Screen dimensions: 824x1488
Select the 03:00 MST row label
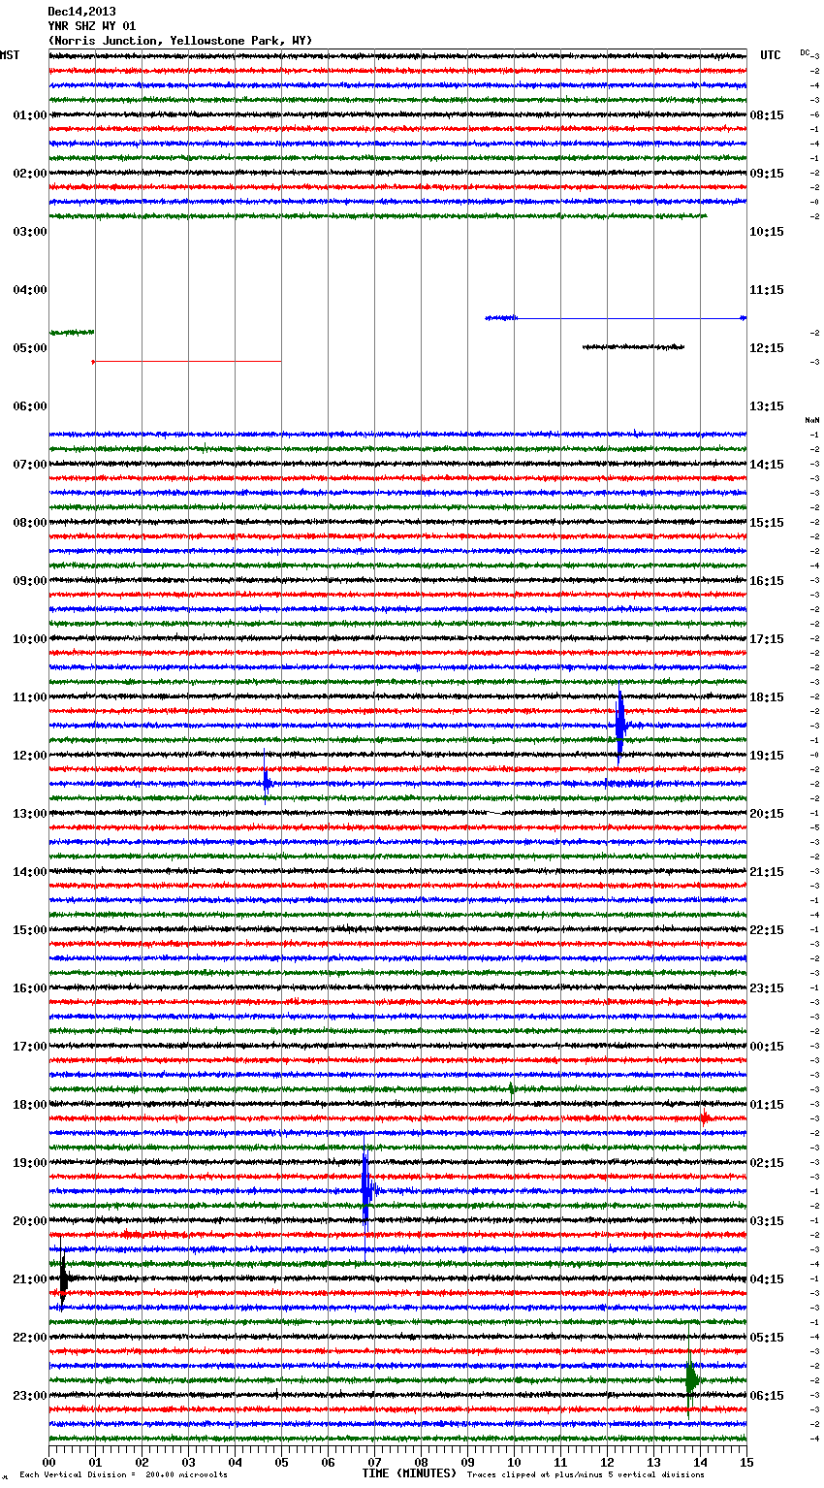(x=29, y=232)
